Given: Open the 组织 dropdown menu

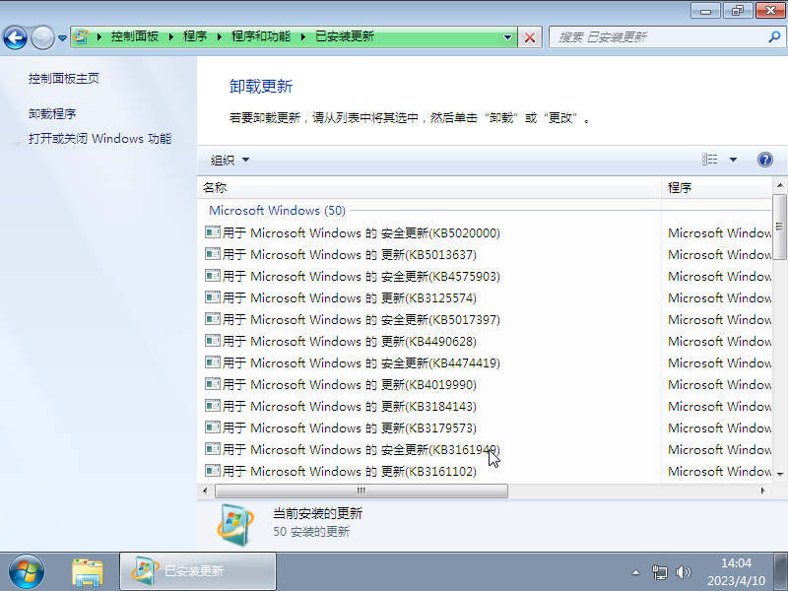Looking at the screenshot, I should (222, 160).
